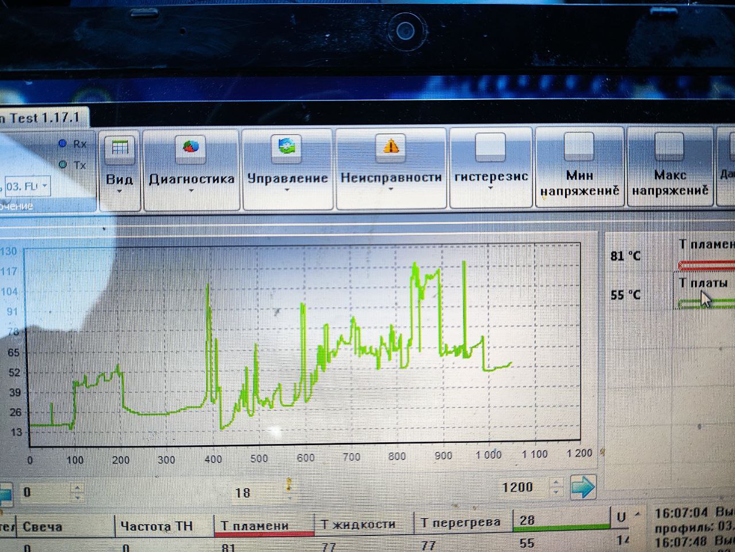This screenshot has width=735, height=552.
Task: Click the 55 °C board temperature reading
Action: point(625,295)
